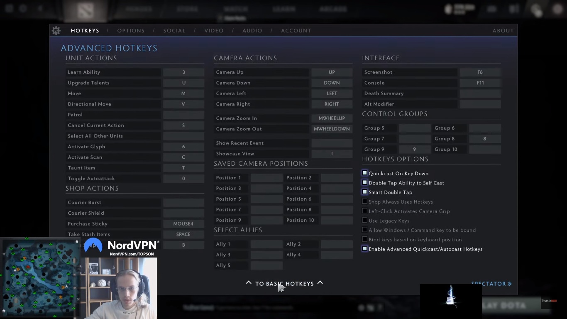Click the settings gear icon
The image size is (567, 319).
tap(56, 31)
